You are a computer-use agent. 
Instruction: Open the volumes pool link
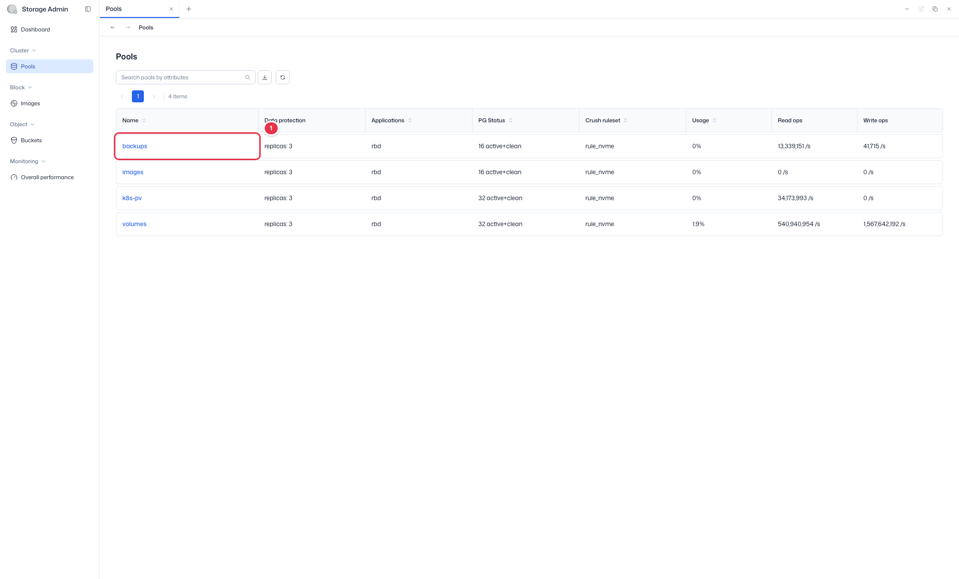pyautogui.click(x=134, y=224)
